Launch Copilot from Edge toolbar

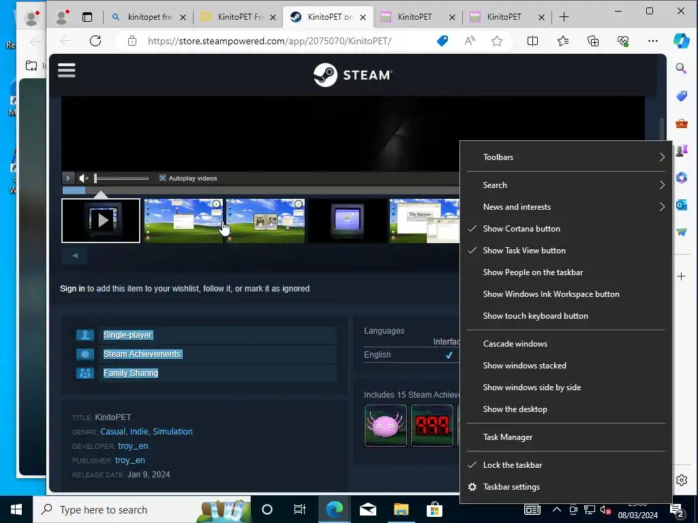[x=681, y=41]
